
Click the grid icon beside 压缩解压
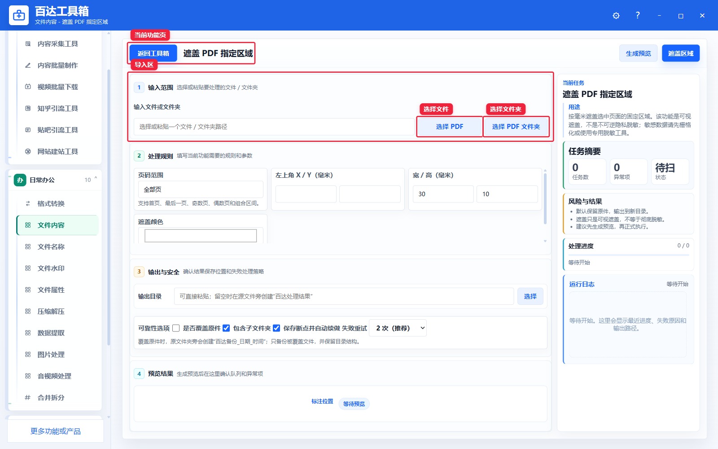(28, 311)
